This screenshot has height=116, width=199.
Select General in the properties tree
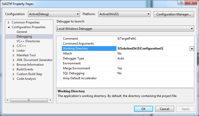(x=22, y=32)
